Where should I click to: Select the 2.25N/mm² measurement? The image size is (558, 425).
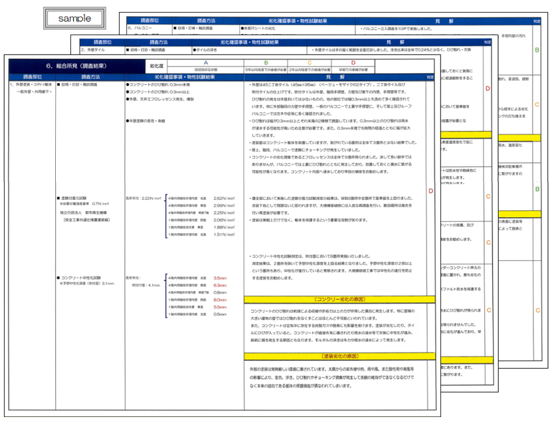[224, 212]
